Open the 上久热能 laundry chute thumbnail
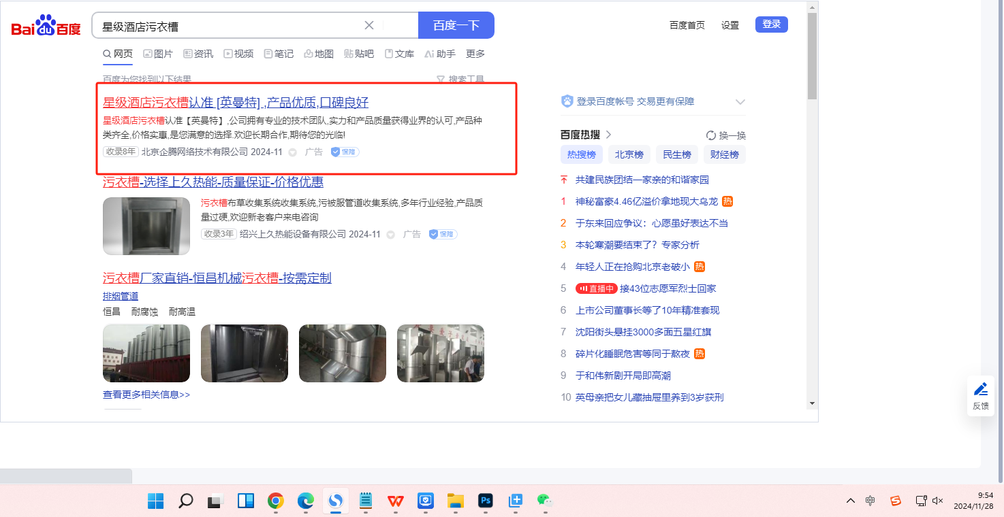The image size is (1004, 517). tap(146, 227)
